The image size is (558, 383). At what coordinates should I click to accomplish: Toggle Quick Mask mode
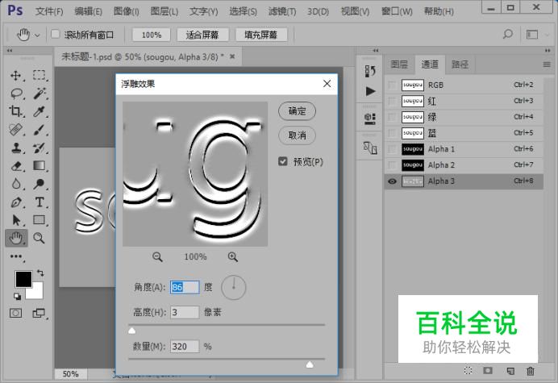(x=15, y=313)
